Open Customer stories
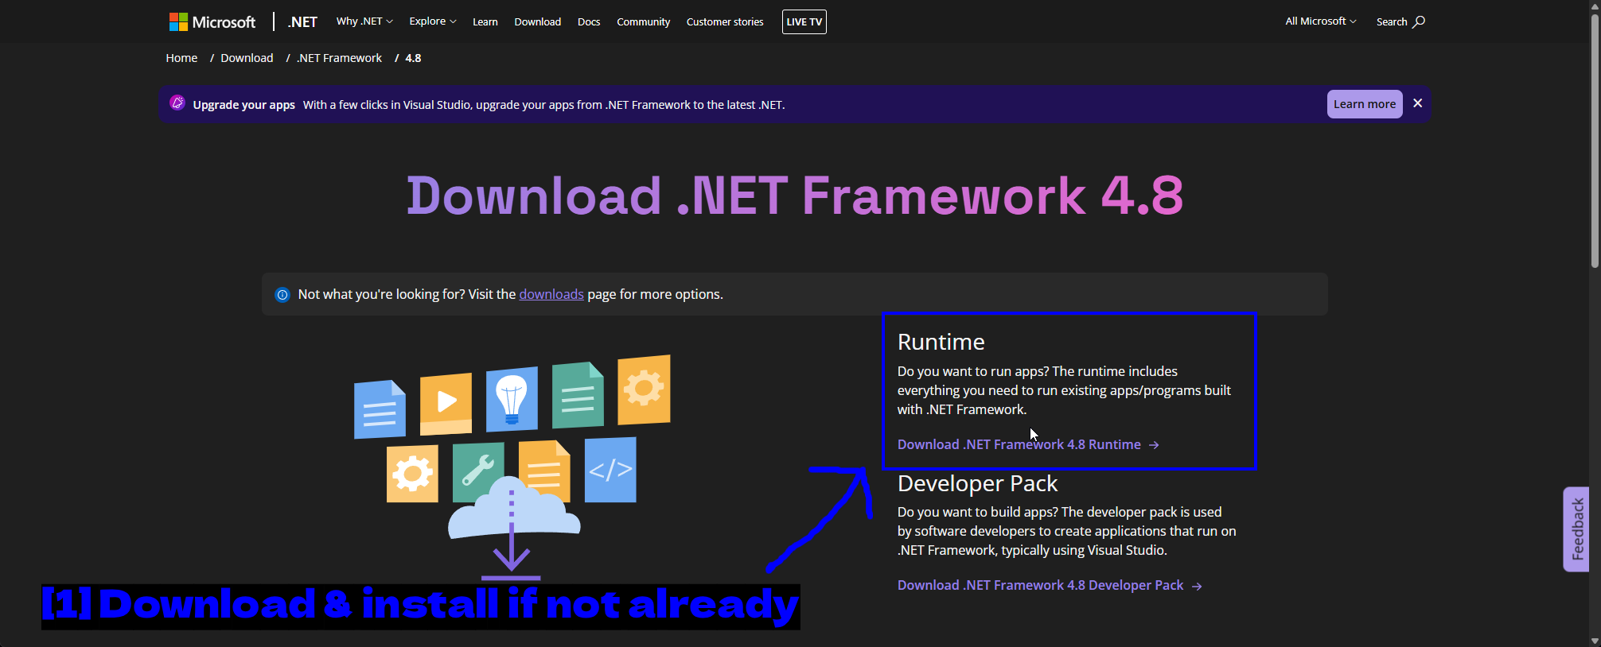 click(725, 21)
